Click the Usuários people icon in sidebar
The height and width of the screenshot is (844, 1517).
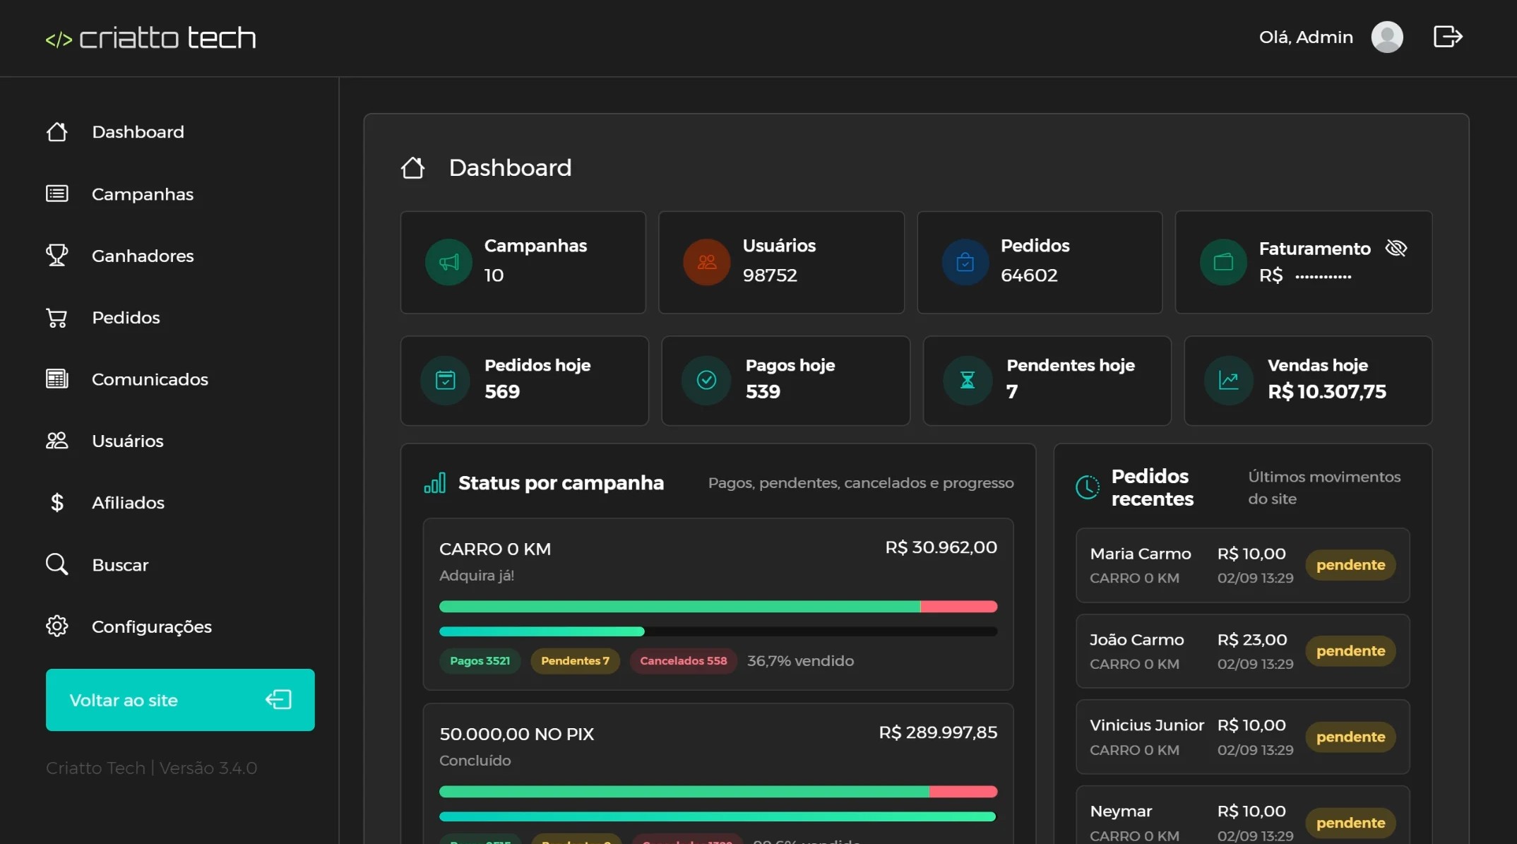[57, 441]
